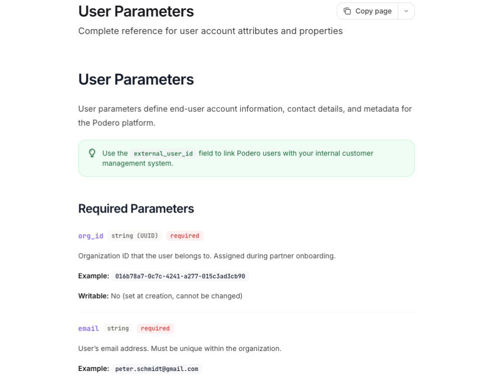
Task: Click the org_id example UUID value
Action: coord(180,276)
